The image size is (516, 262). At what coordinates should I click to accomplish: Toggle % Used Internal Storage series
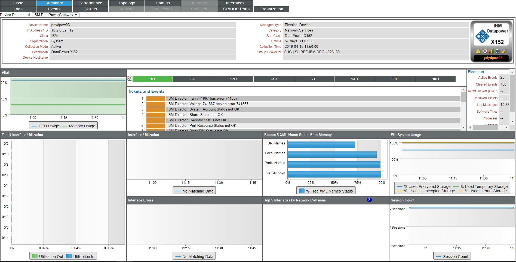tap(483, 191)
